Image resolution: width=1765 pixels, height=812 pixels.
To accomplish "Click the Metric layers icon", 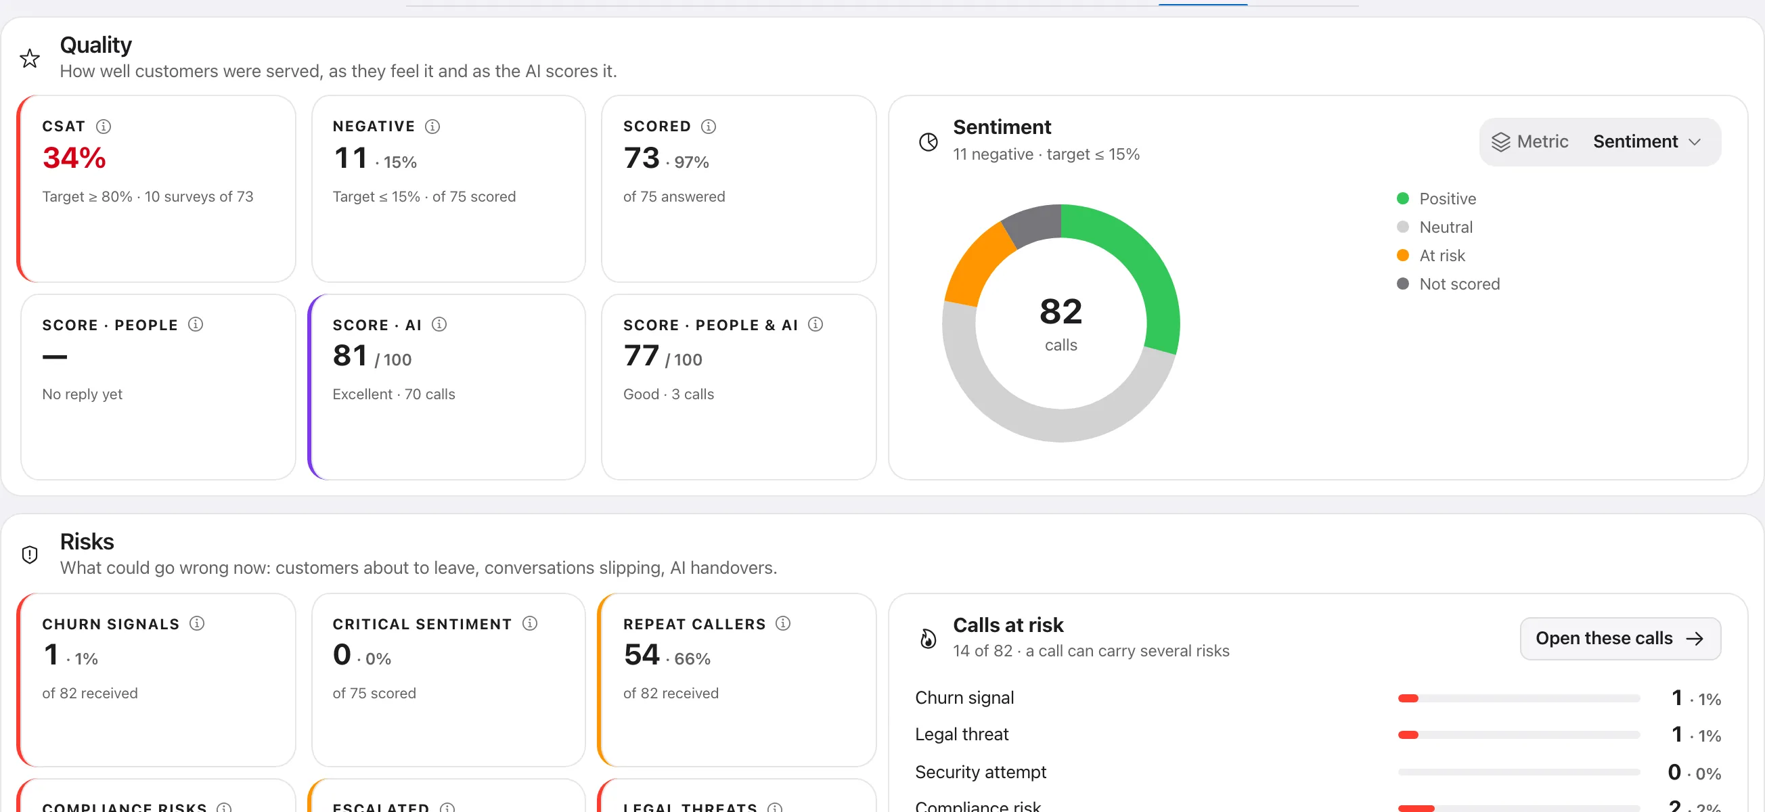I will [1500, 142].
